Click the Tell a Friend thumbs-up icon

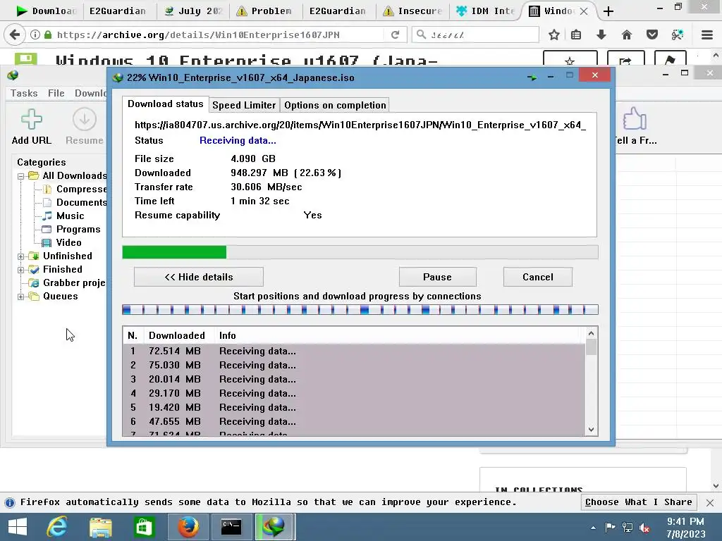tap(635, 118)
